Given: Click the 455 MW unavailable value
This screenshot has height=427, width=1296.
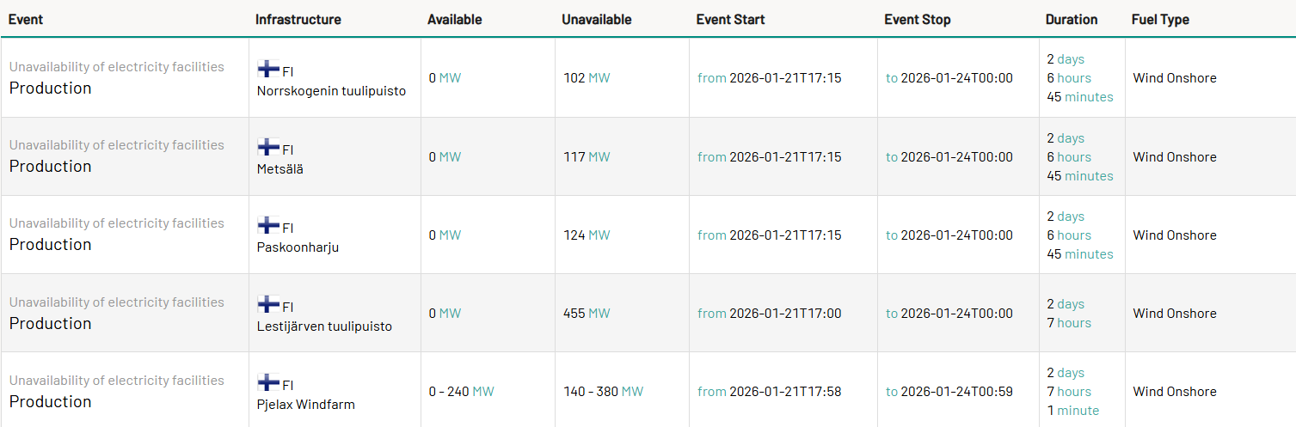Looking at the screenshot, I should pos(587,314).
